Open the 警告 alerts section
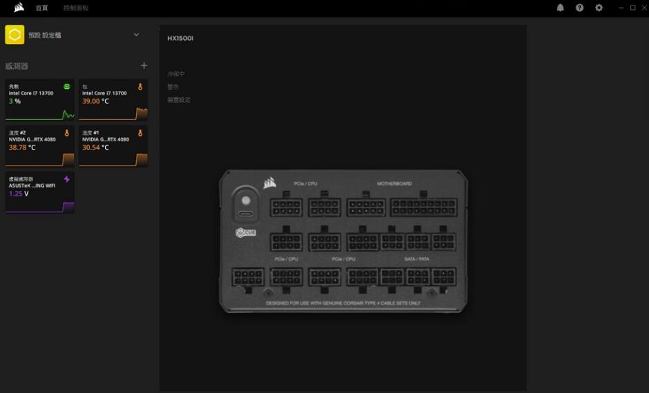This screenshot has width=649, height=393. (173, 87)
